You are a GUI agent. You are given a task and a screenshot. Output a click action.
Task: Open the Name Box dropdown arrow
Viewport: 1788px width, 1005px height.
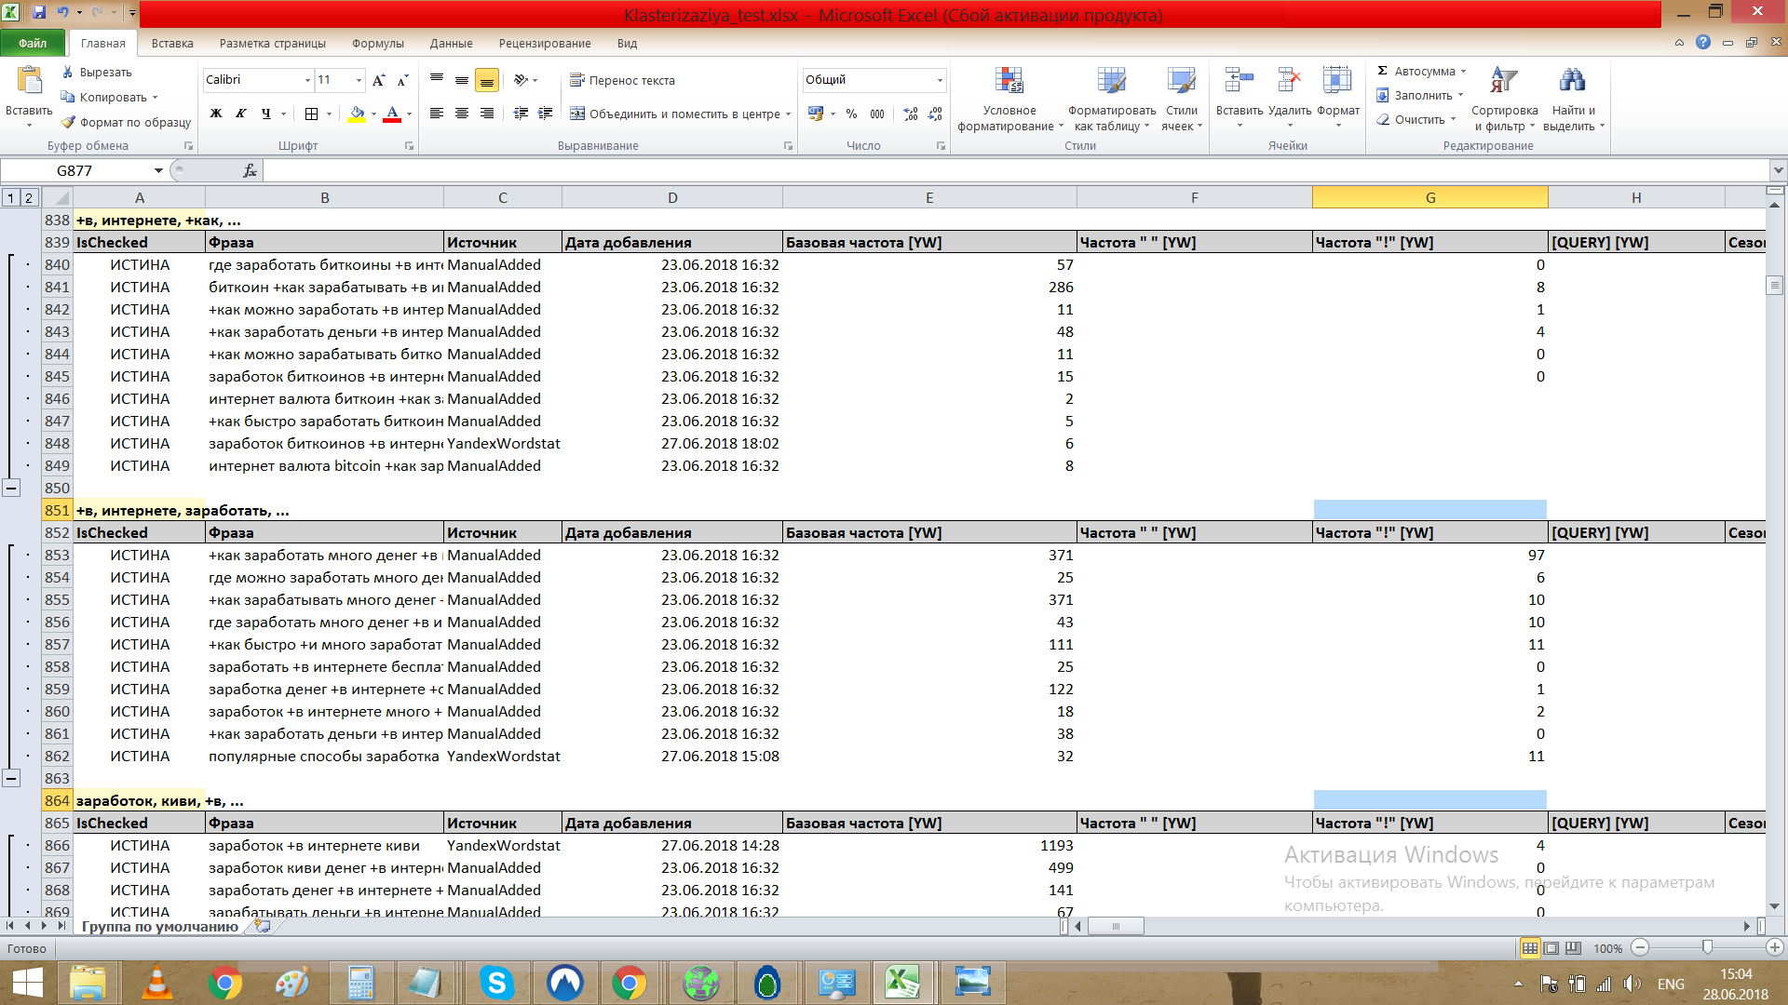(x=158, y=170)
